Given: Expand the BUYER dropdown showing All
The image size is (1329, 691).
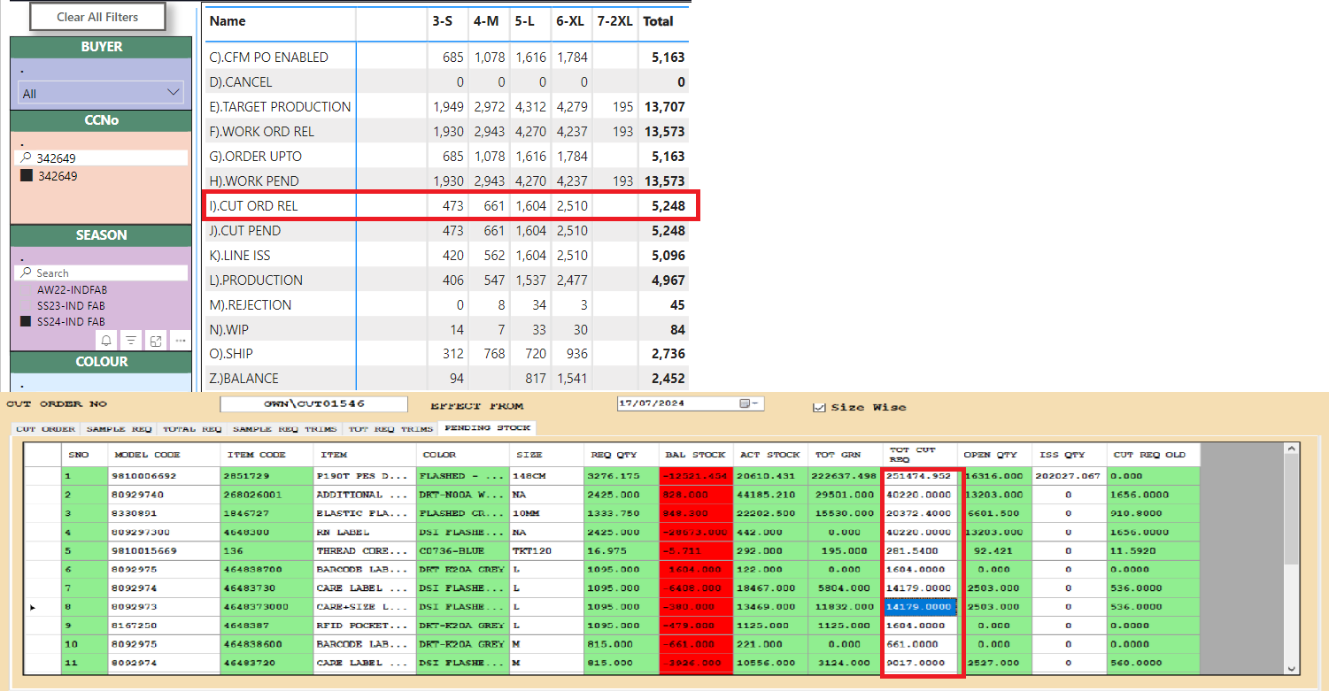Looking at the screenshot, I should [x=174, y=93].
